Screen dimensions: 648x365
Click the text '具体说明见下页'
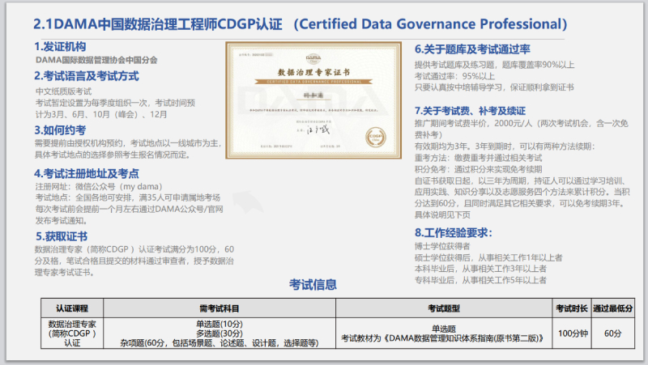pyautogui.click(x=442, y=214)
